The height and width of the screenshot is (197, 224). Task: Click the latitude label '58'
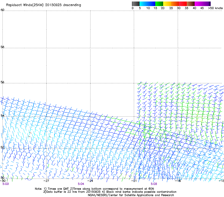tap(2, 47)
